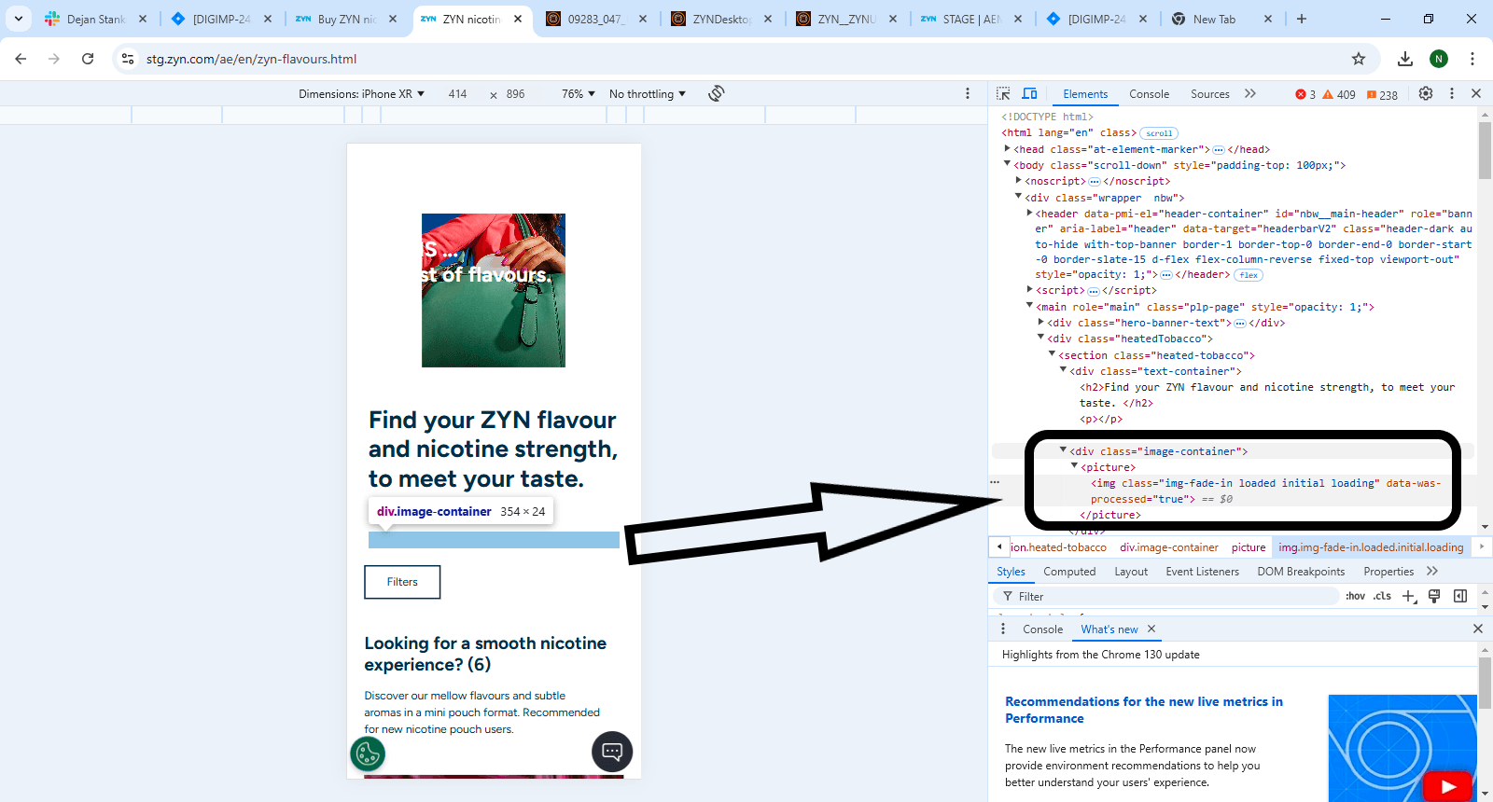This screenshot has width=1493, height=802.
Task: Open the cookie settings icon
Action: pyautogui.click(x=368, y=754)
